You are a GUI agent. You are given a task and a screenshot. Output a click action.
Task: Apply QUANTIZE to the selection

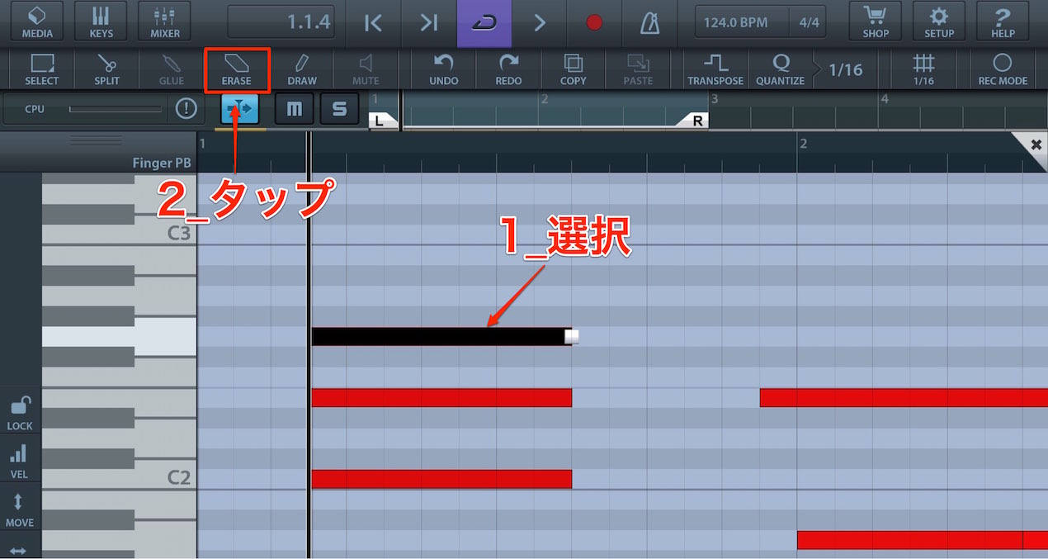pos(780,69)
